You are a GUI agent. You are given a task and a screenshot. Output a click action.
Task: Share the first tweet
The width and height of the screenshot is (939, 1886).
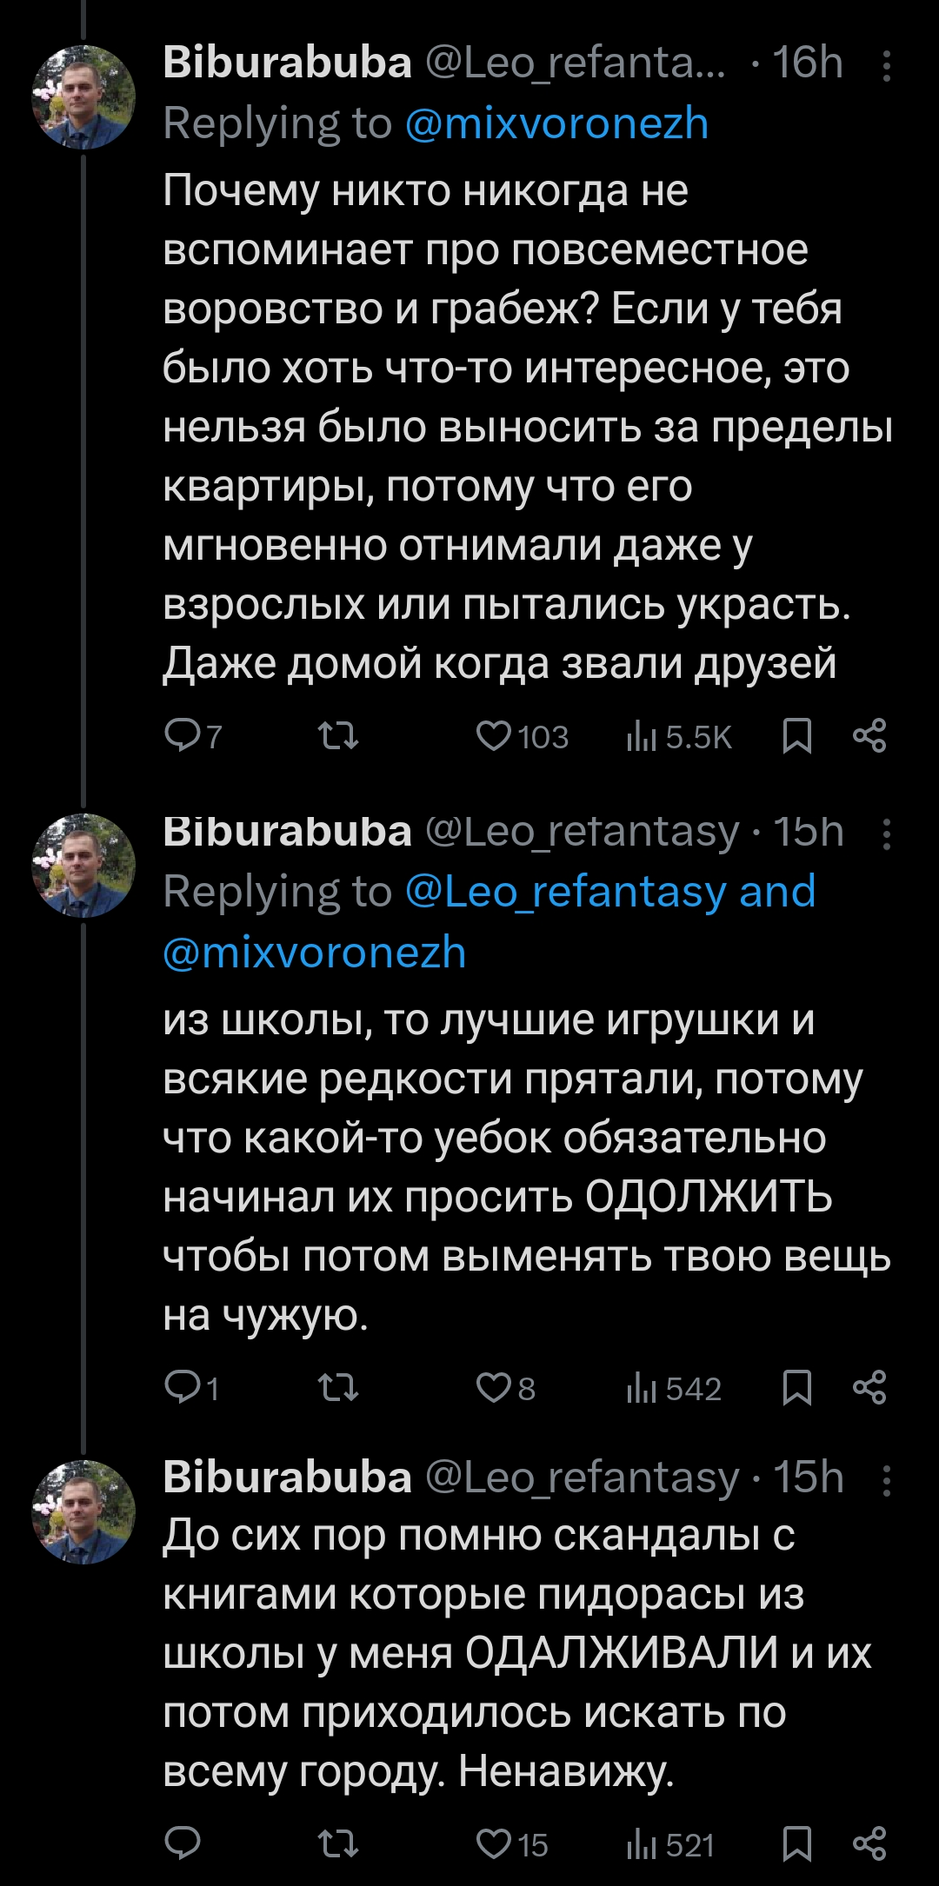pyautogui.click(x=869, y=736)
